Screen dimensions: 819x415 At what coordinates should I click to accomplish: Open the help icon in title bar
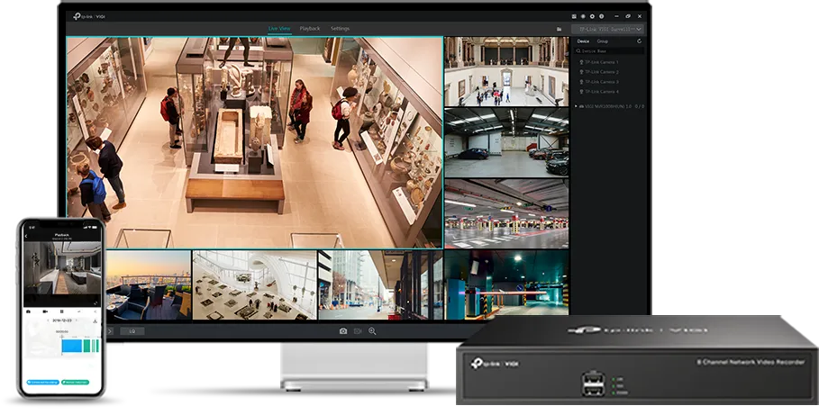point(602,16)
